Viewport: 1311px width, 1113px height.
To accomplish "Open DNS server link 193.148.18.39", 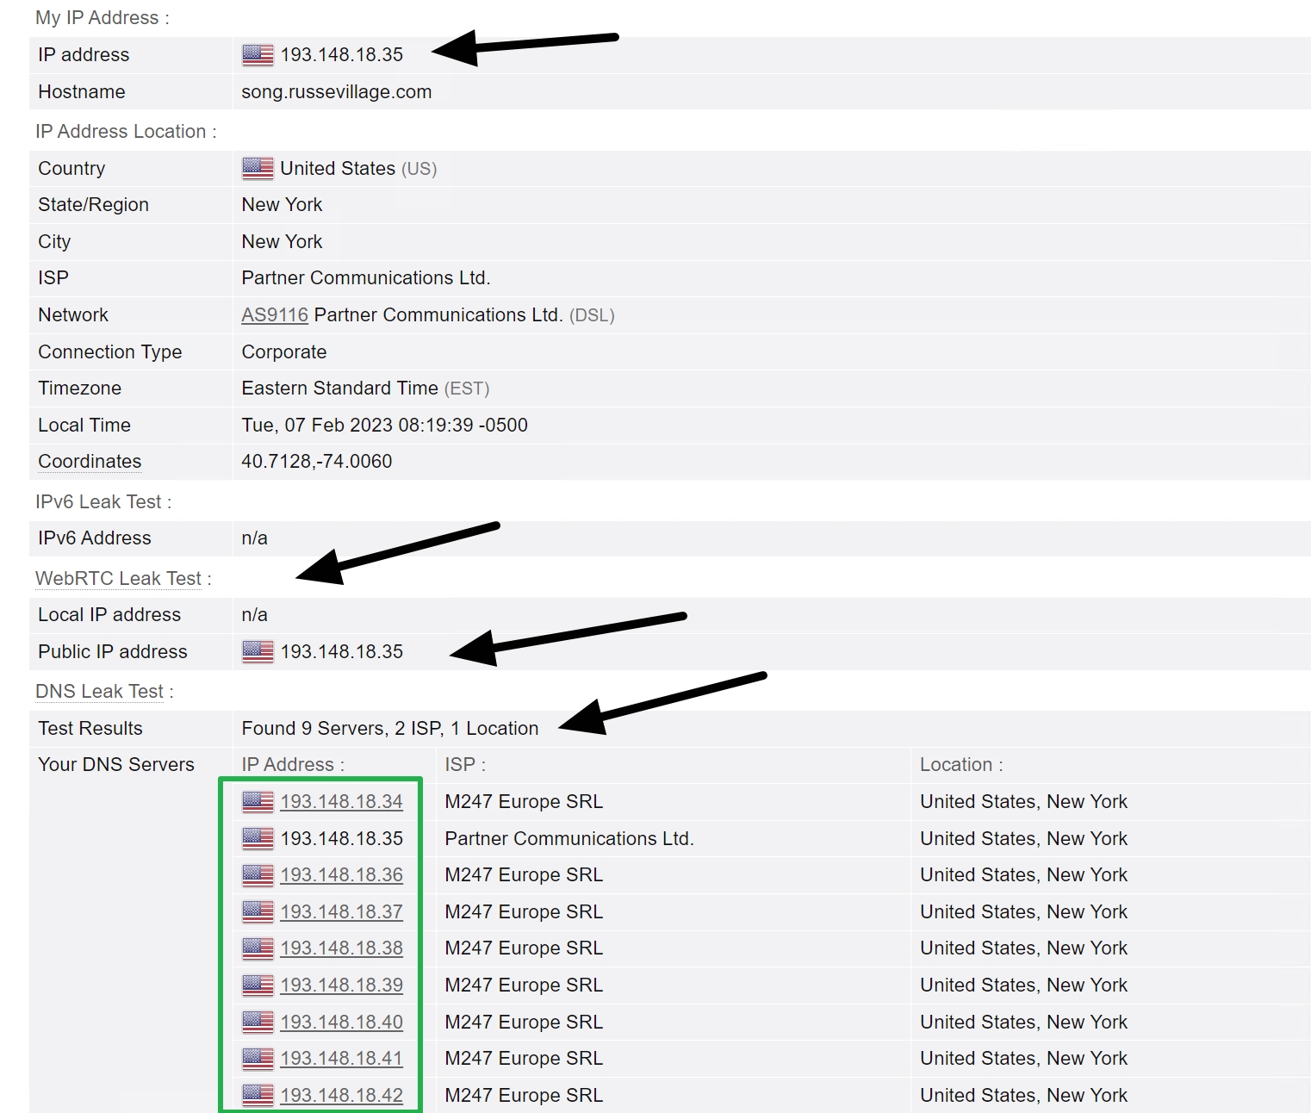I will pyautogui.click(x=341, y=985).
